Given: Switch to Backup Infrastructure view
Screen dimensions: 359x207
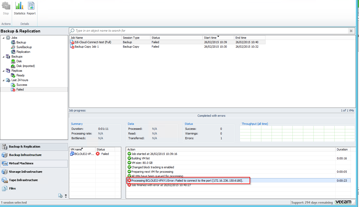Looking at the screenshot, I should (34, 155).
